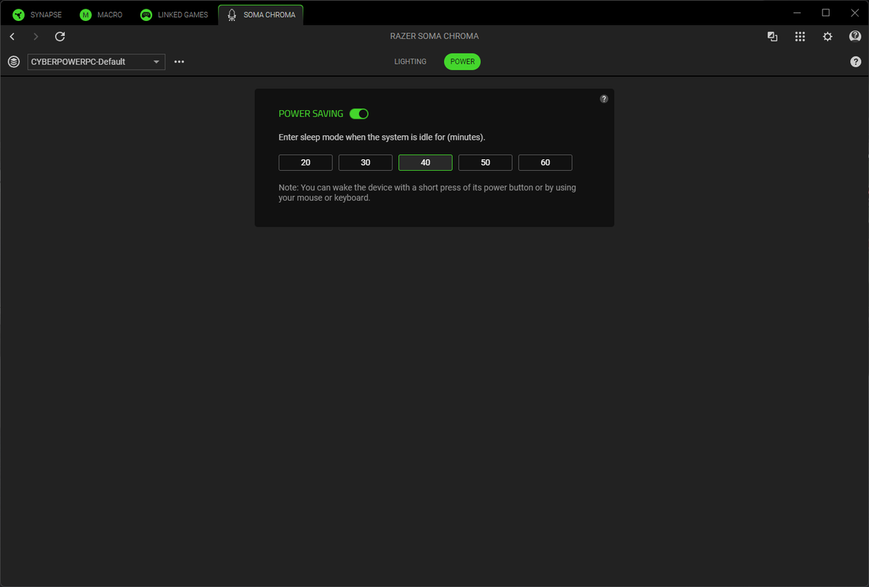
Task: Click the wake-device note text
Action: 427,193
